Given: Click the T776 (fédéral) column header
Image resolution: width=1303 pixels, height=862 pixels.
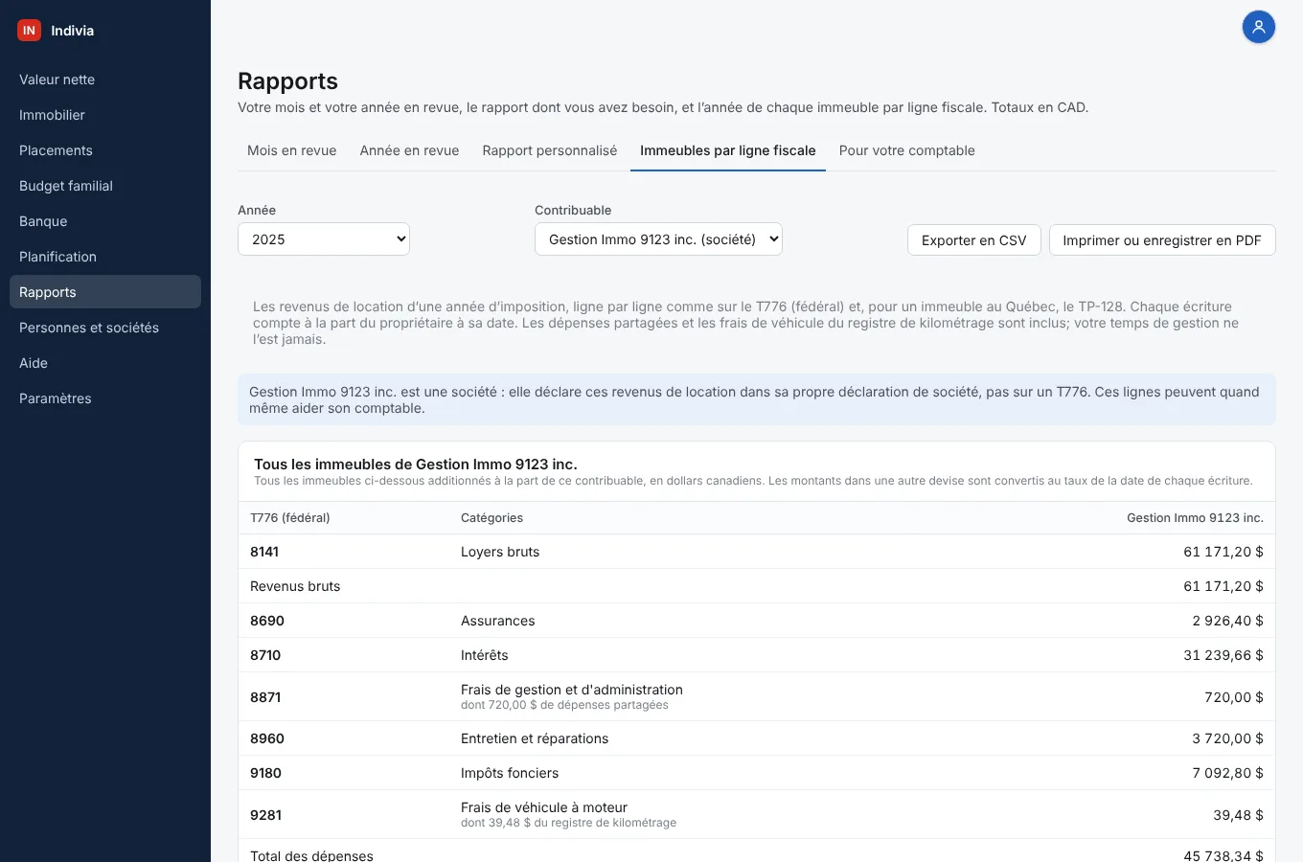Looking at the screenshot, I should coord(290,518).
